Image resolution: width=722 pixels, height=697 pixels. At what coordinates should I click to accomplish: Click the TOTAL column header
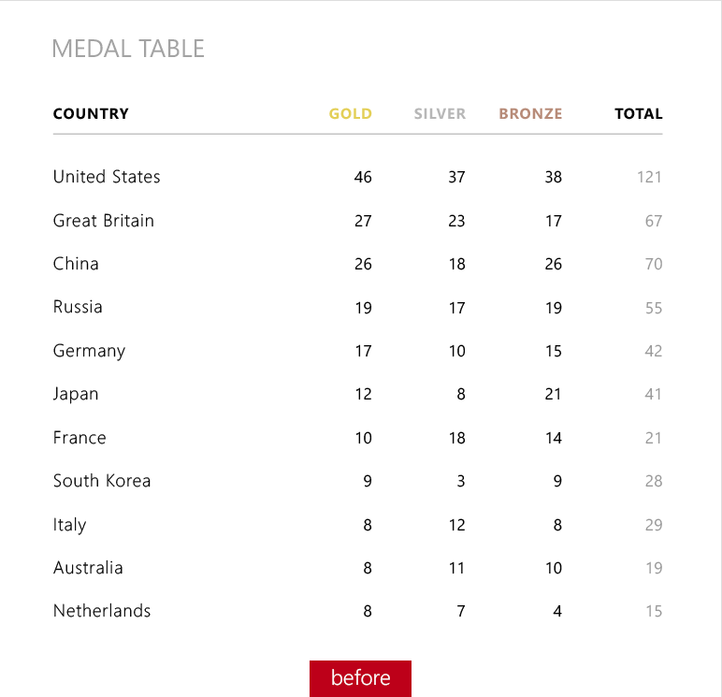pos(638,114)
